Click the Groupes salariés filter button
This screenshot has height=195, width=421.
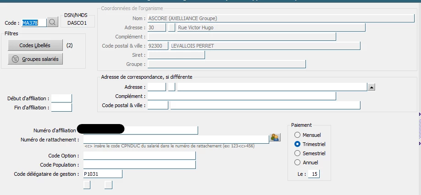pyautogui.click(x=35, y=59)
